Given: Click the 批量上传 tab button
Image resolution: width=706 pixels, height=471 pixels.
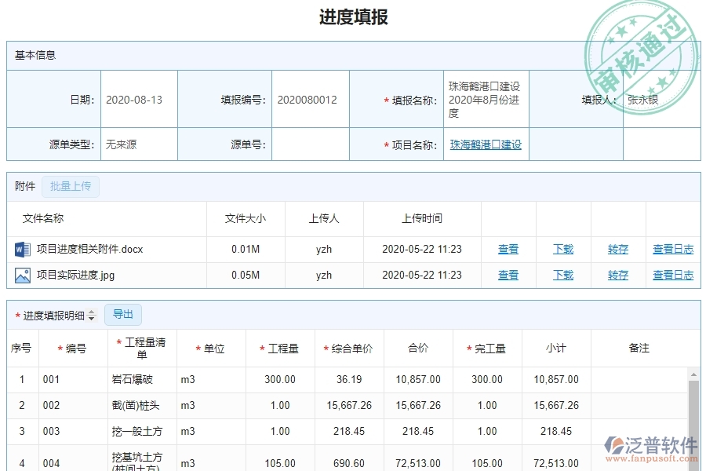Looking at the screenshot, I should [x=71, y=186].
